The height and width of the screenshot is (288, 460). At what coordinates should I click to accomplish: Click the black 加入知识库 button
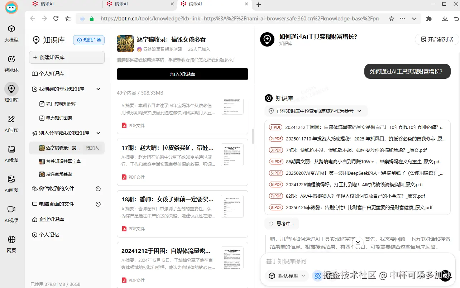click(x=182, y=74)
